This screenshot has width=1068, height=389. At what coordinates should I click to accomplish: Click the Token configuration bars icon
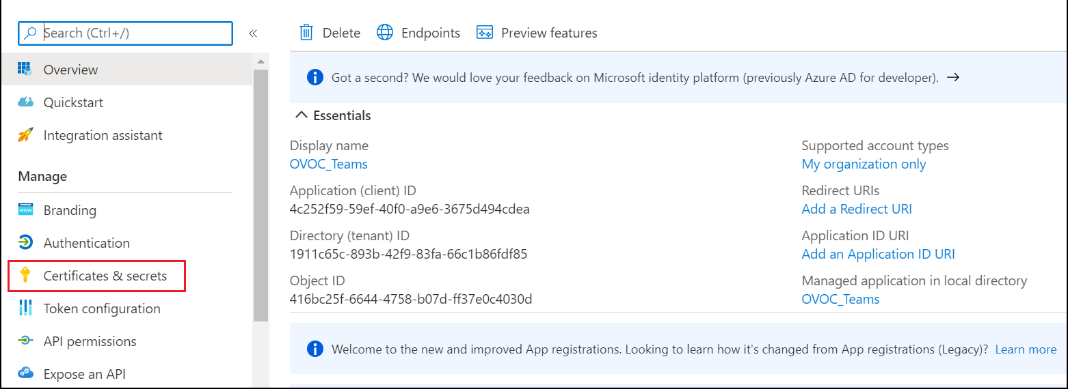25,308
